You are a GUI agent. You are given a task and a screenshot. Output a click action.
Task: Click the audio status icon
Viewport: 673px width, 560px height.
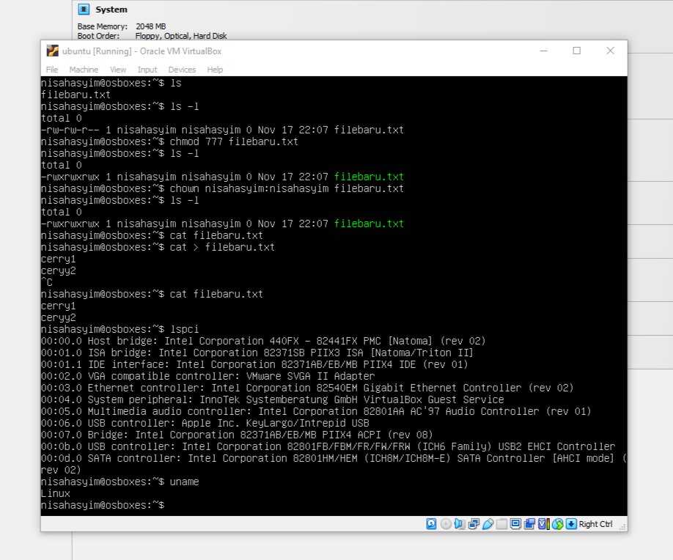coord(460,524)
